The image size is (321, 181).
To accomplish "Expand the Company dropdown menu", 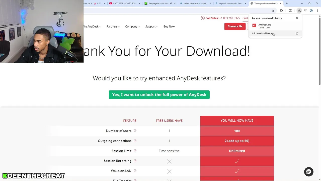I will pos(133,27).
